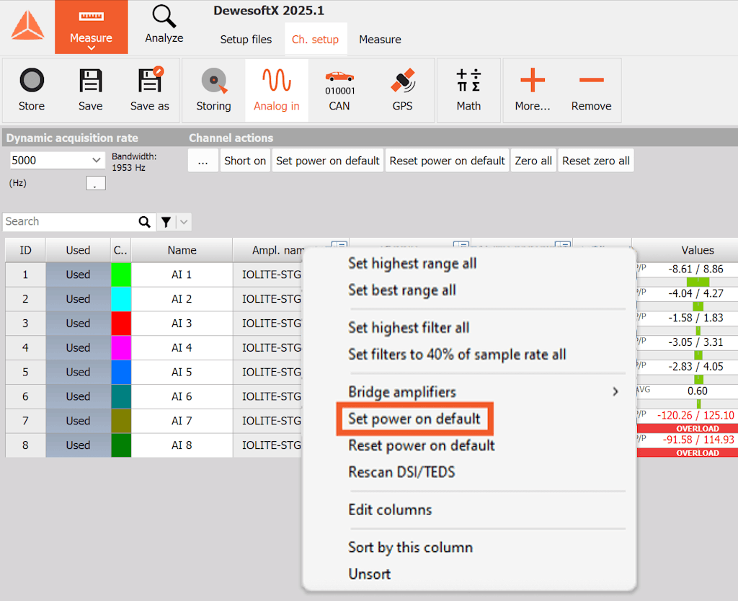Image resolution: width=738 pixels, height=601 pixels.
Task: Click the search magnifier icon
Action: (144, 222)
